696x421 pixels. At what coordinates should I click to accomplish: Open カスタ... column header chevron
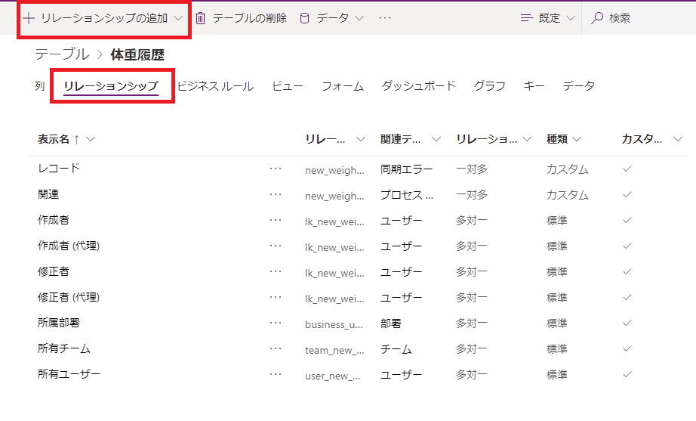click(x=678, y=139)
